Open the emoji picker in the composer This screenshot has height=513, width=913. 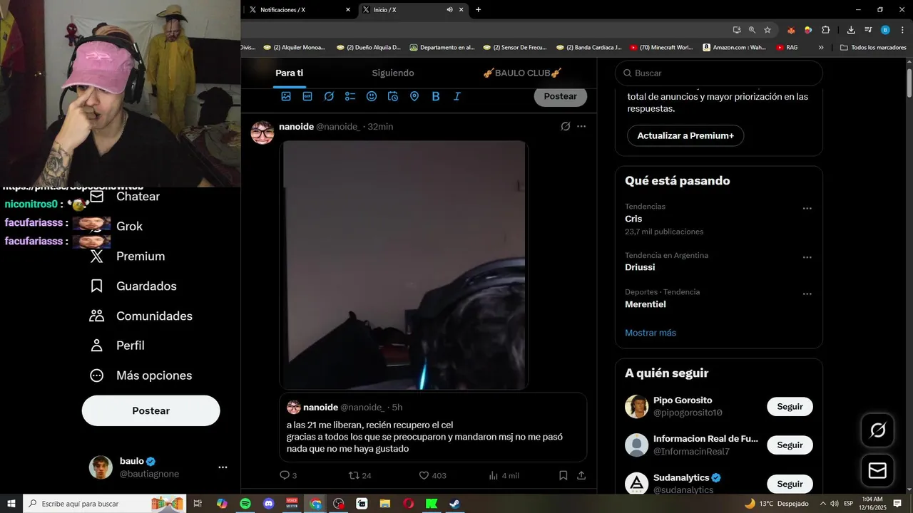point(372,96)
